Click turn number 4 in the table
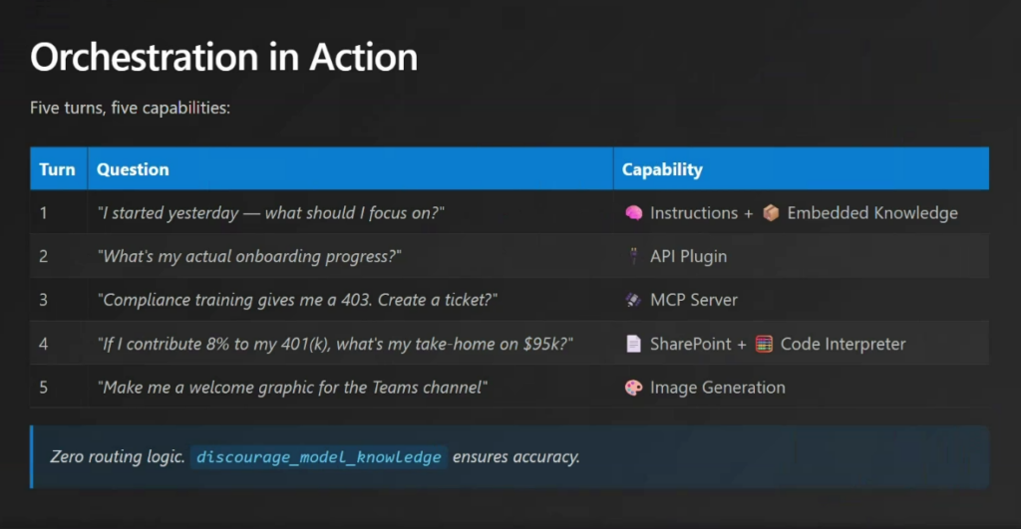 click(44, 344)
